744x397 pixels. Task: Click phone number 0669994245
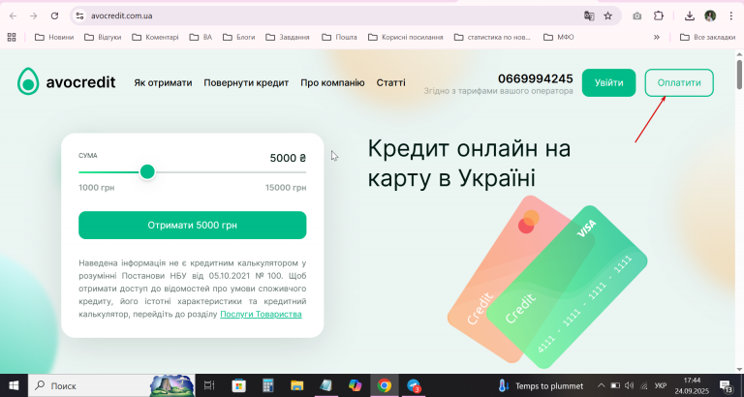pyautogui.click(x=535, y=78)
